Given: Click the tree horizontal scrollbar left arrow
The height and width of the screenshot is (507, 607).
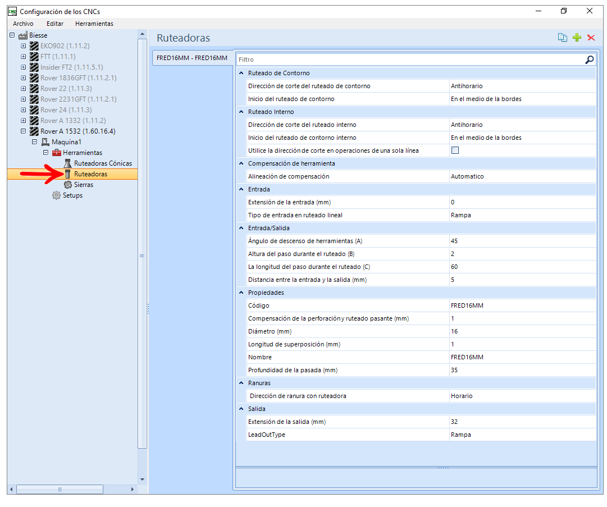Looking at the screenshot, I should pos(12,490).
